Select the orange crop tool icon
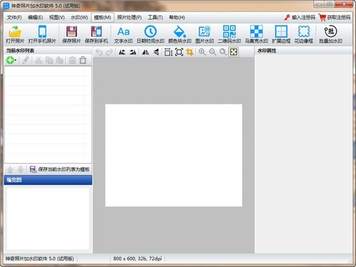 pos(190,52)
